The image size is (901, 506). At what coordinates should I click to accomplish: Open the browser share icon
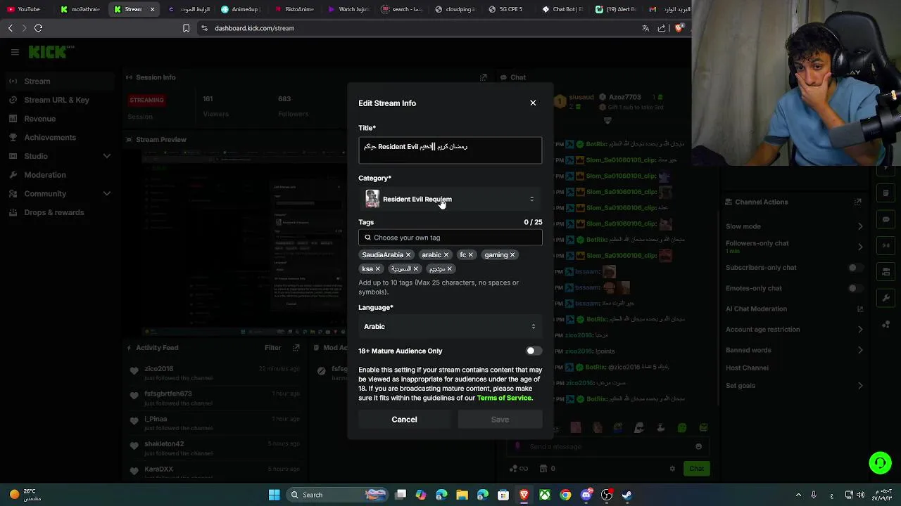pos(662,28)
